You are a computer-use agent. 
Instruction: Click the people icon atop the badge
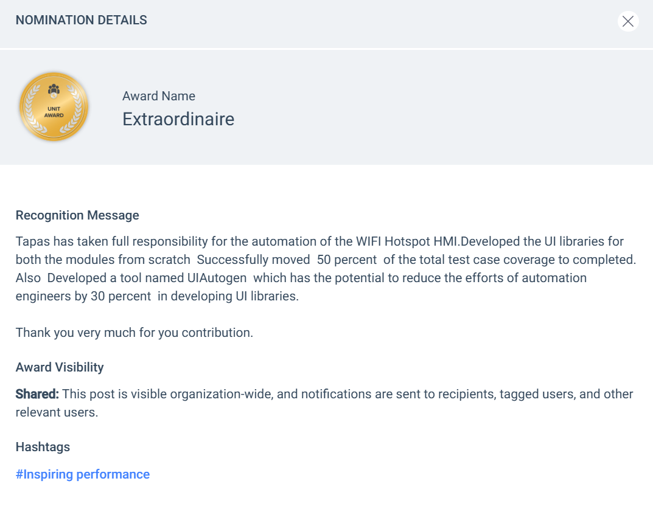pos(54,91)
